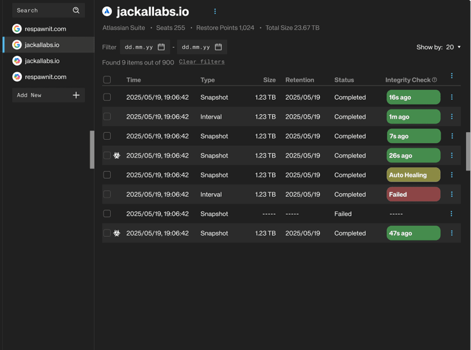The image size is (471, 350).
Task: Open actions menu for the 7s ago row
Action: 452,136
